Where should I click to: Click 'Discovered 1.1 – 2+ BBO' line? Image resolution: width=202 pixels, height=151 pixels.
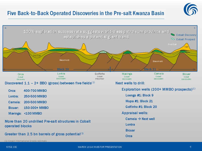50,83
